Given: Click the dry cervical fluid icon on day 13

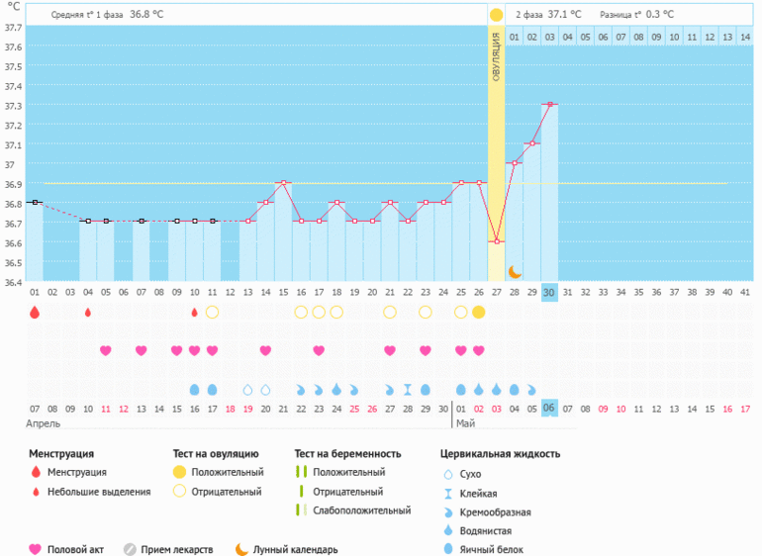Looking at the screenshot, I should pyautogui.click(x=247, y=390).
